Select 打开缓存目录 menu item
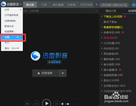 pos(12,15)
